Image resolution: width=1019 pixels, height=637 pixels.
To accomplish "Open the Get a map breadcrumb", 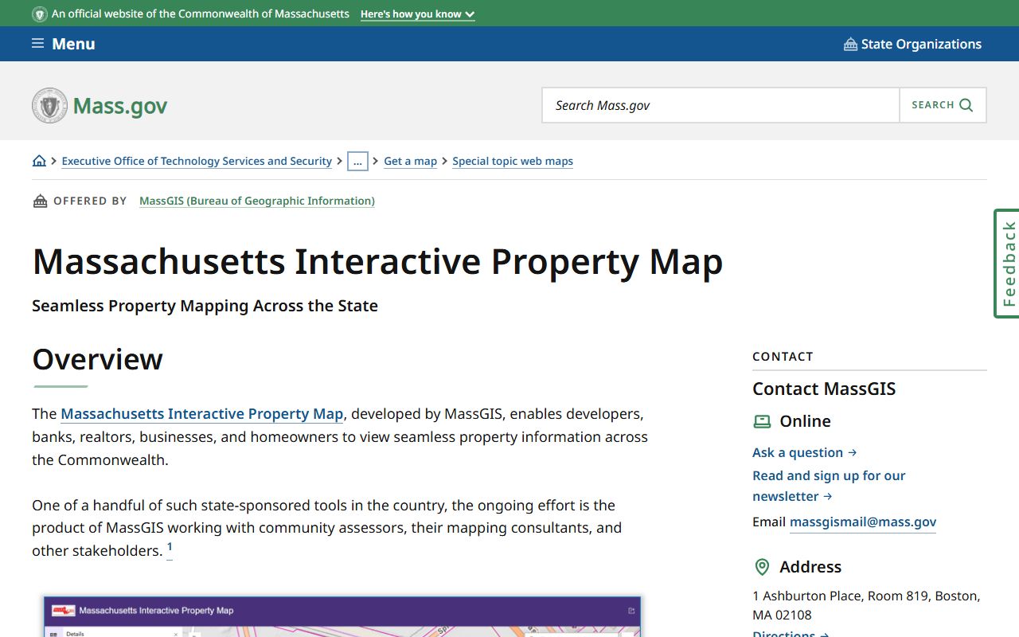I will pyautogui.click(x=410, y=161).
